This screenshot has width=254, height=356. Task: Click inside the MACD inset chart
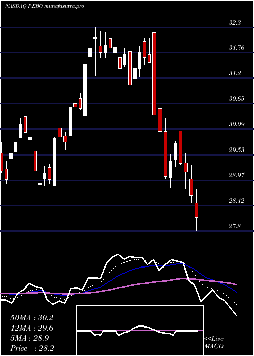140,331
